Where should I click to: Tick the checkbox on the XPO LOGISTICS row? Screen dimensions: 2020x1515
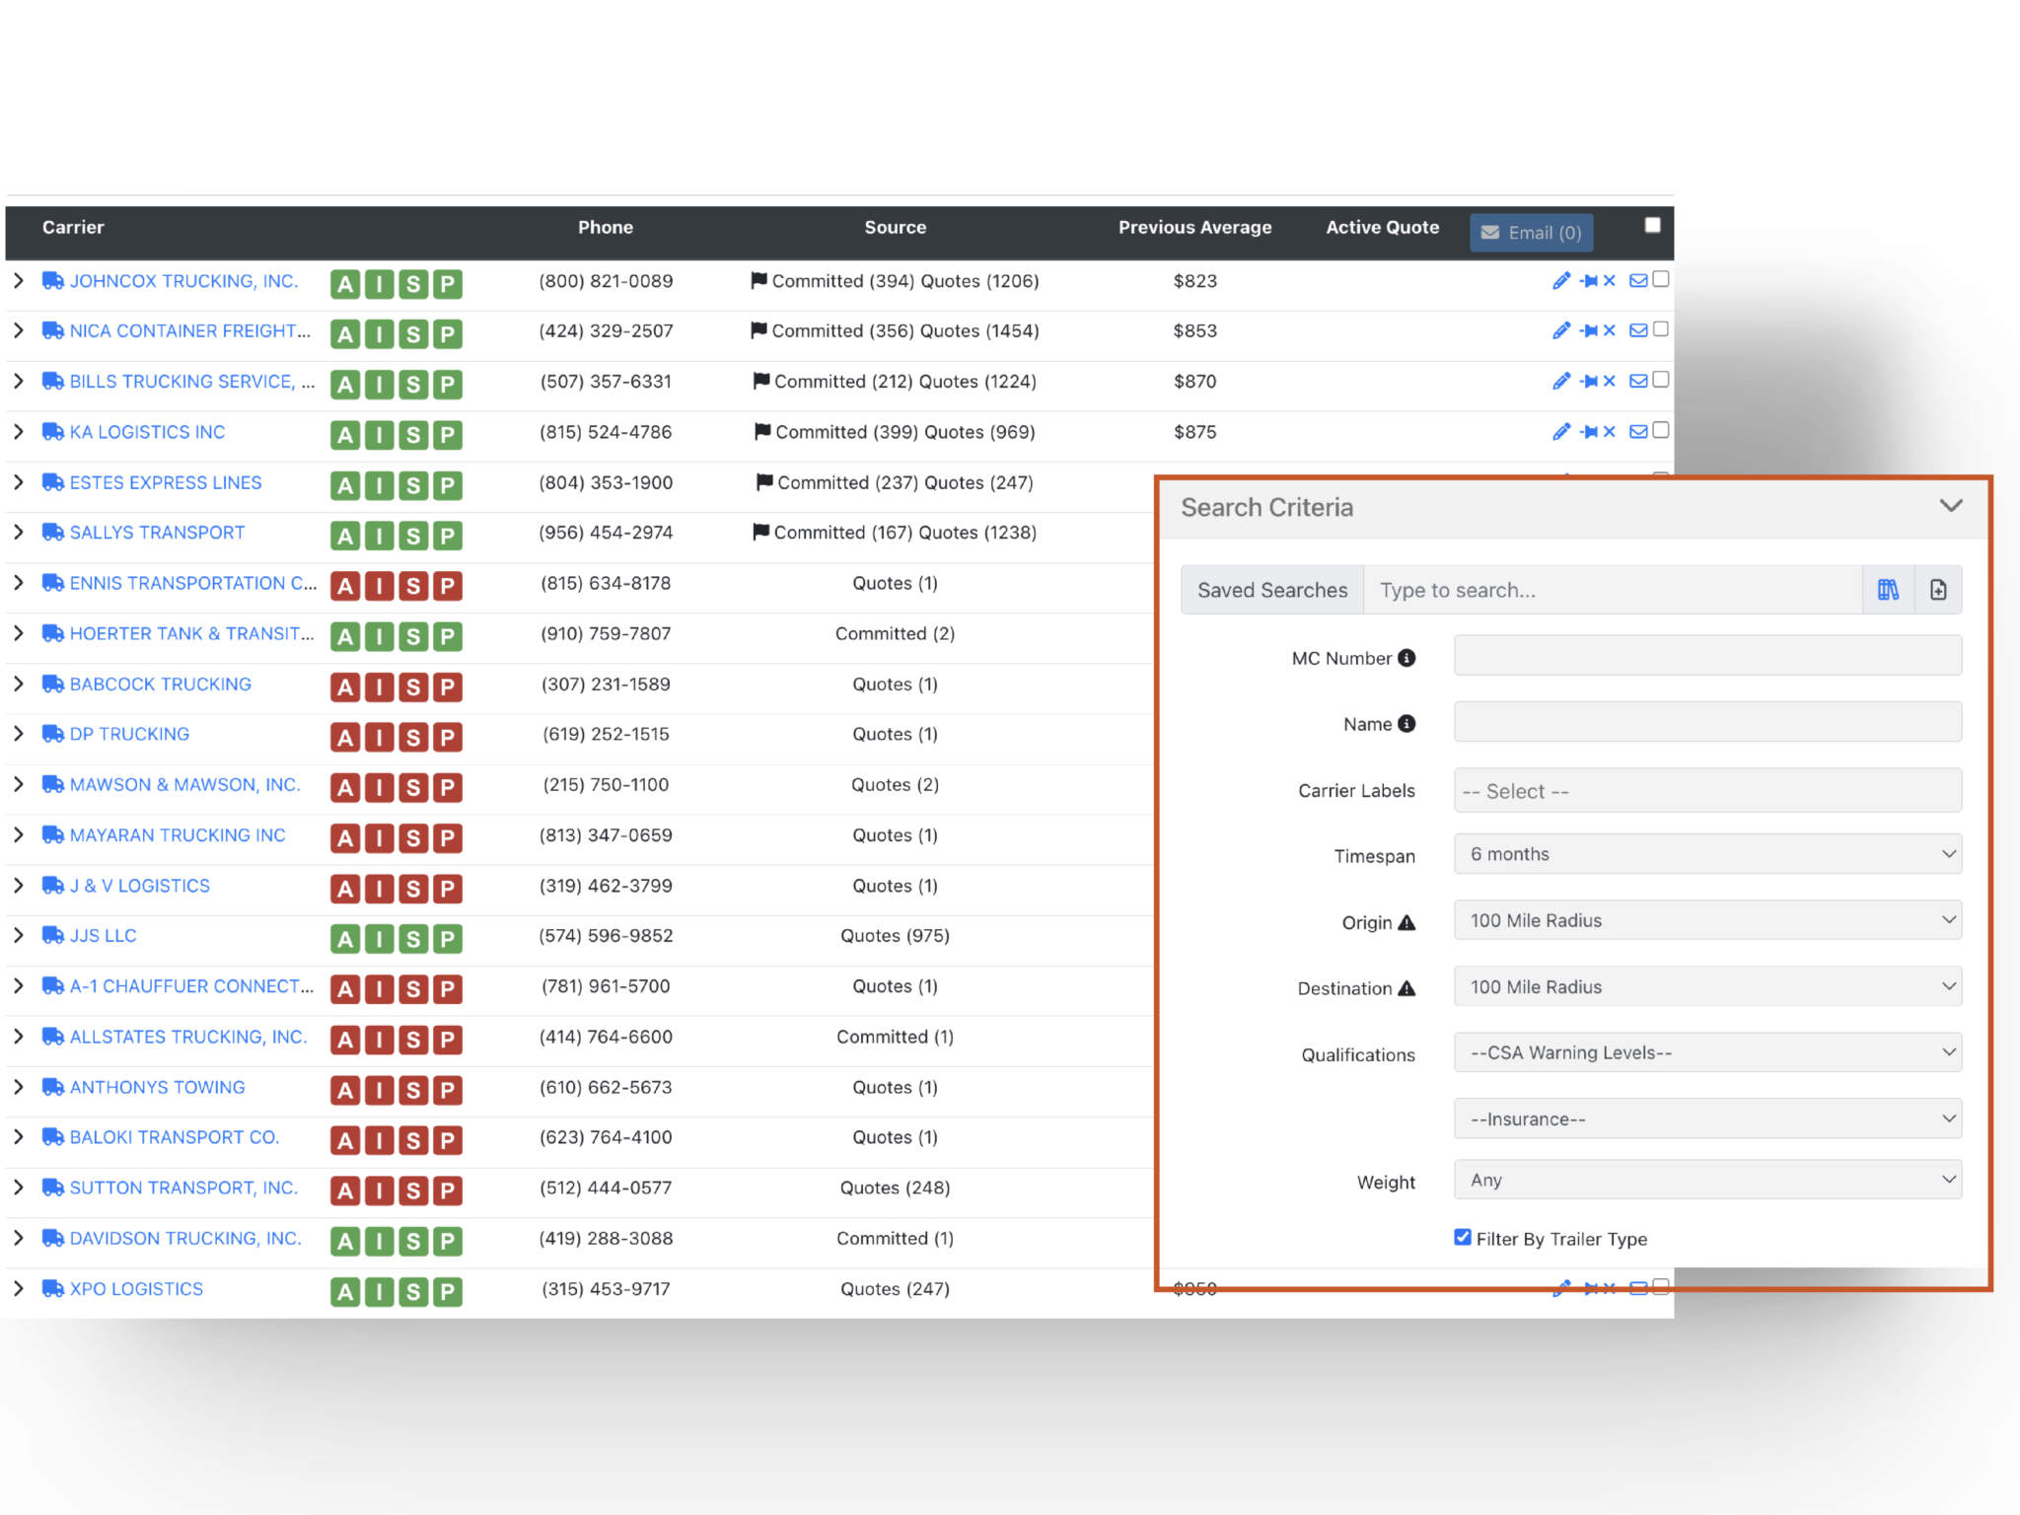[1661, 1287]
